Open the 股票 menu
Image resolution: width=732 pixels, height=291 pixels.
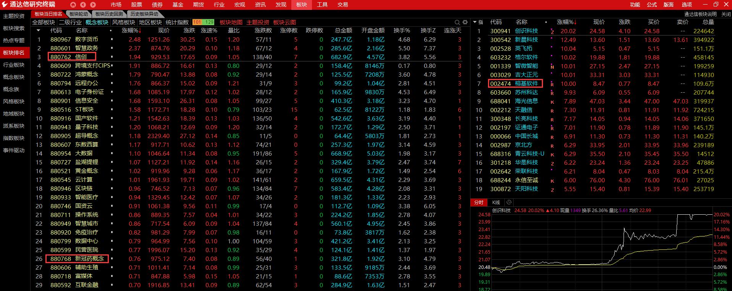[137, 5]
